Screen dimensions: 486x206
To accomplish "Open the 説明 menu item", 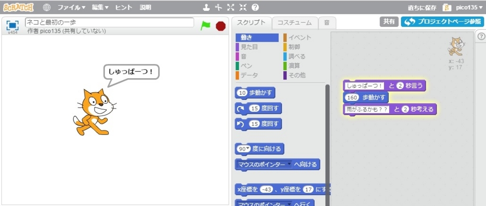I will (x=145, y=8).
